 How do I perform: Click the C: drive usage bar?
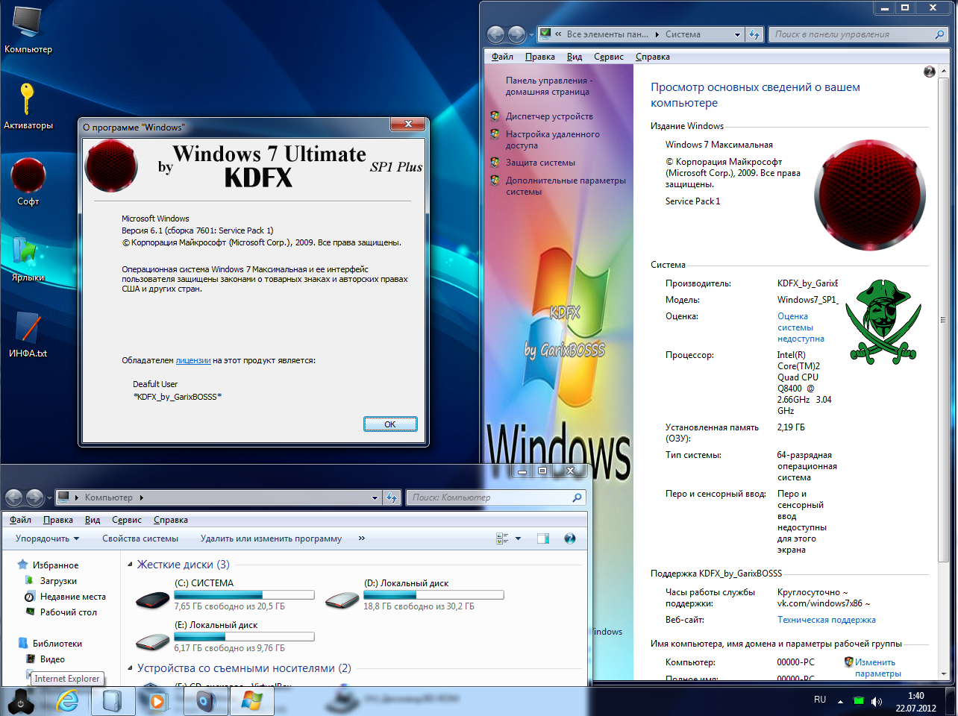[x=244, y=595]
